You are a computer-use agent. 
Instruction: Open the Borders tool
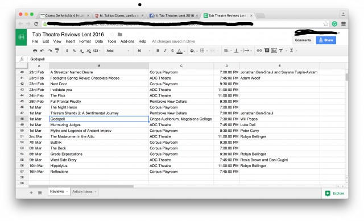coord(202,51)
